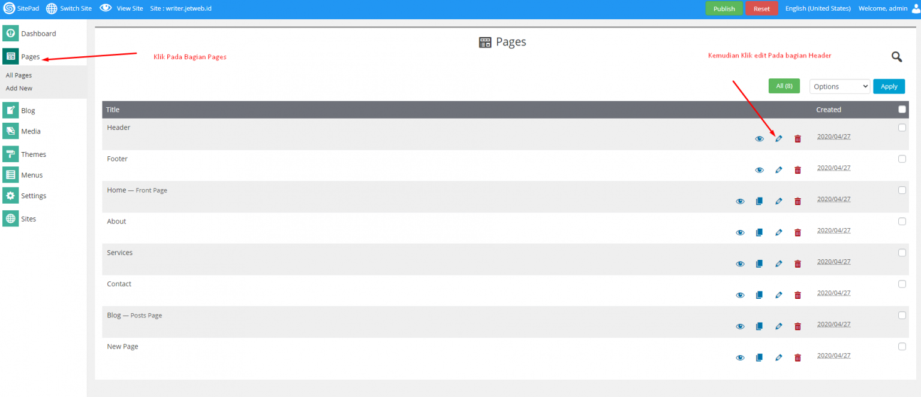The width and height of the screenshot is (921, 397).
Task: Delete the About page with trash icon
Action: 797,232
